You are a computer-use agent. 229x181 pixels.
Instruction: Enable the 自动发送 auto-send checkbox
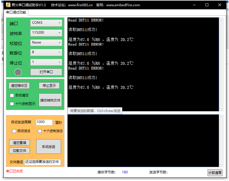coord(14,131)
